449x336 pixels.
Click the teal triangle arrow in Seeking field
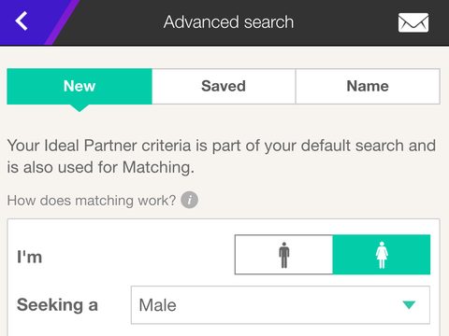tap(409, 304)
